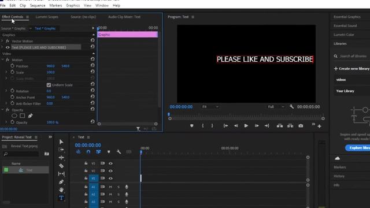The height and width of the screenshot is (208, 370).
Task: Reset the Position parameter
Action: (92, 65)
